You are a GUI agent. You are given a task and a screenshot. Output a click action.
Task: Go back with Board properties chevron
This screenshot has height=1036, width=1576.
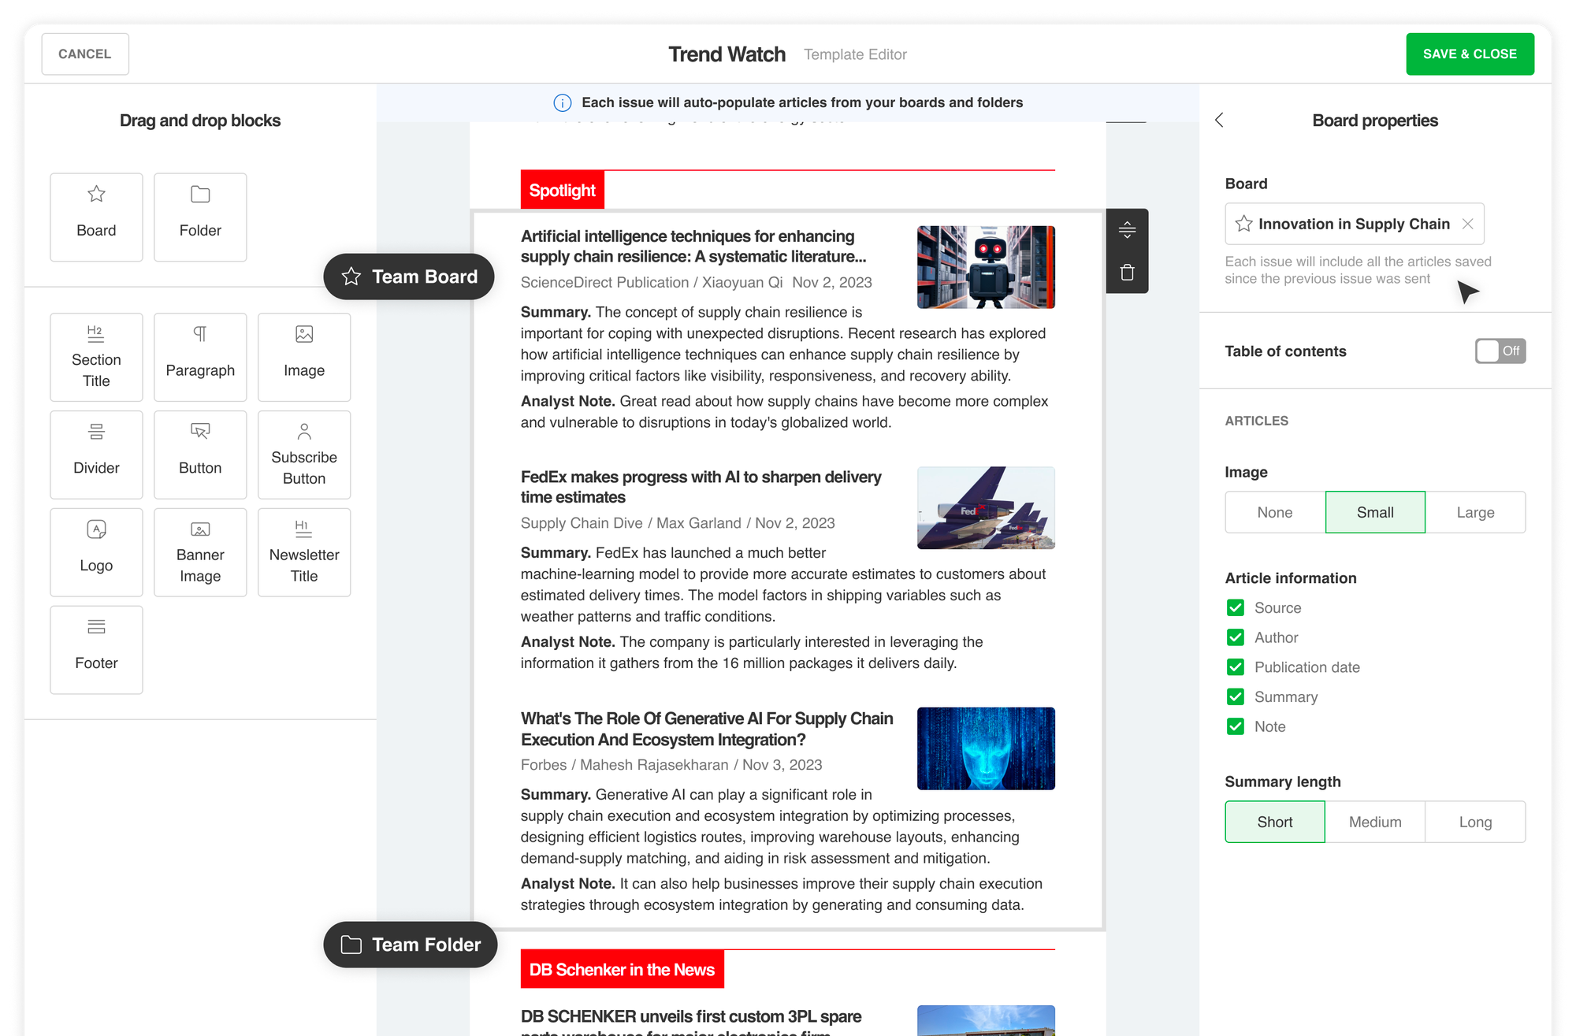[1219, 120]
